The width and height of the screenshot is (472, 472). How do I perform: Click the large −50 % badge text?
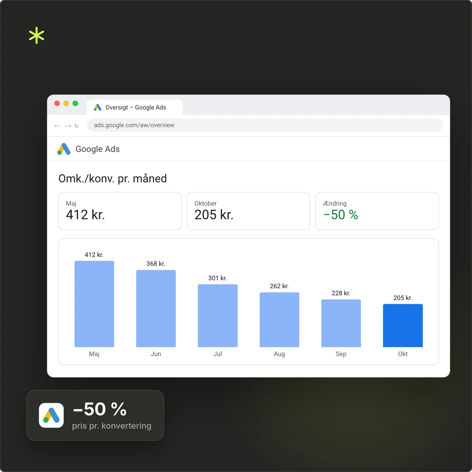click(100, 409)
